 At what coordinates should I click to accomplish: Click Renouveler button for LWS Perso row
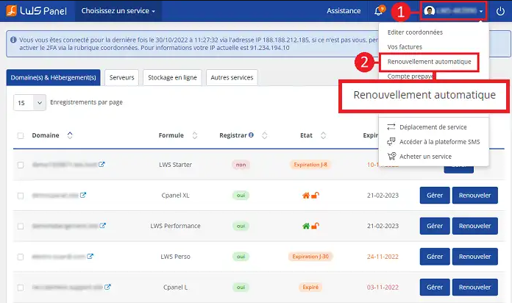474,257
